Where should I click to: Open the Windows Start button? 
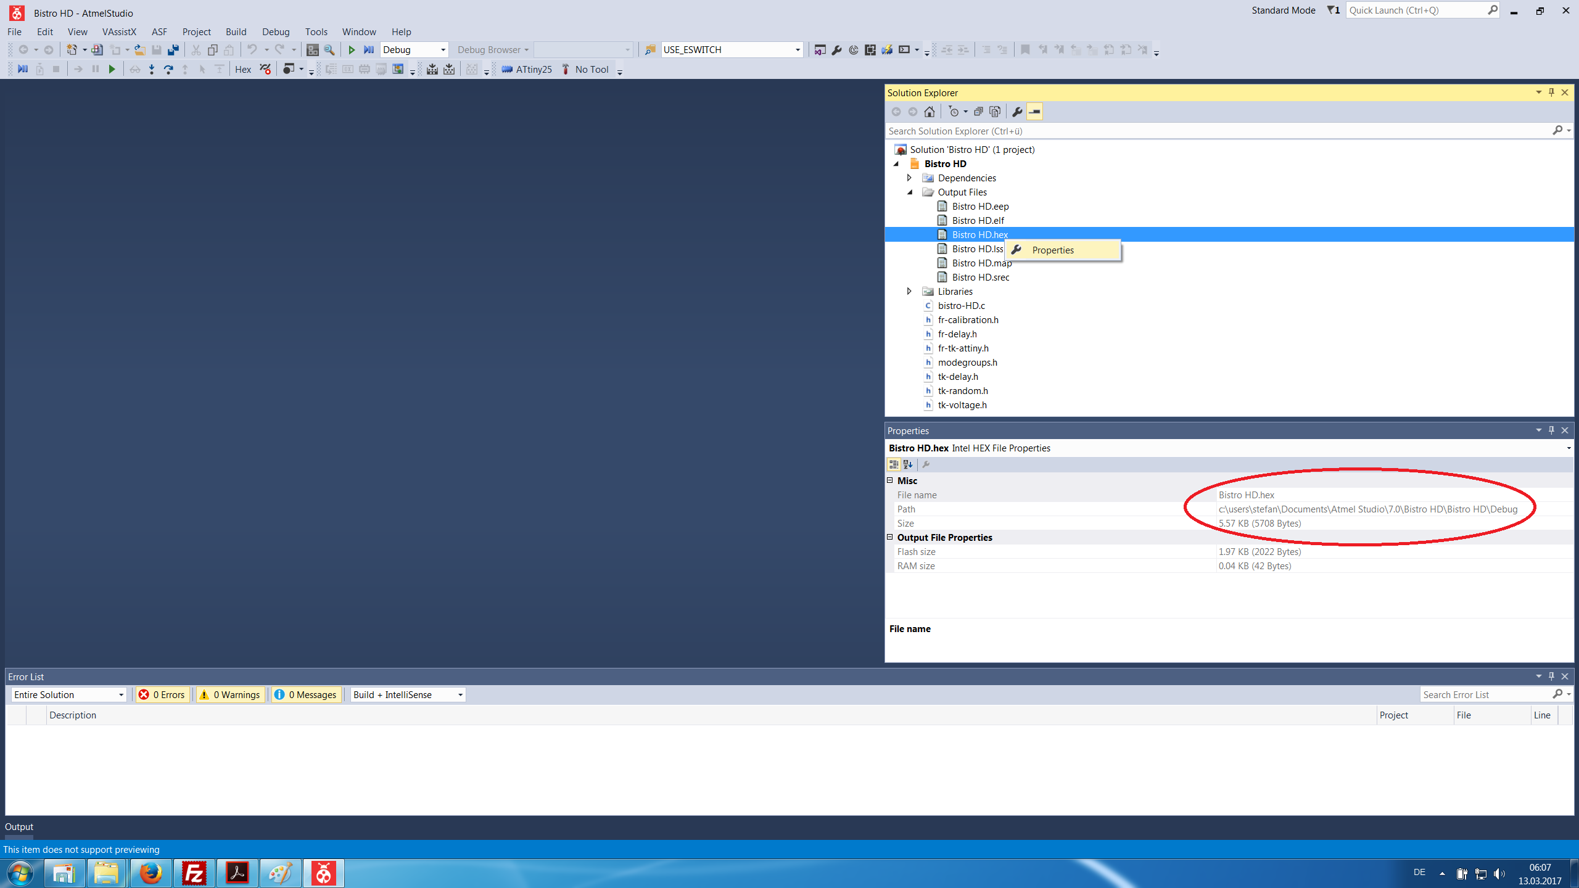click(x=20, y=873)
